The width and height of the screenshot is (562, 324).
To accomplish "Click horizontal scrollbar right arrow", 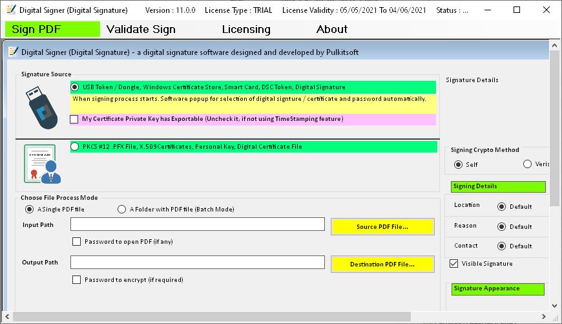I will tap(544, 316).
